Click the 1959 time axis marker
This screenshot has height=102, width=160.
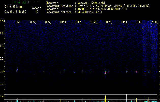coord(139,22)
